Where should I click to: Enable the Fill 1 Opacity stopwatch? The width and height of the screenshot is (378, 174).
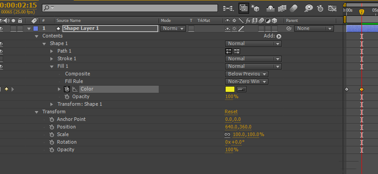point(67,97)
